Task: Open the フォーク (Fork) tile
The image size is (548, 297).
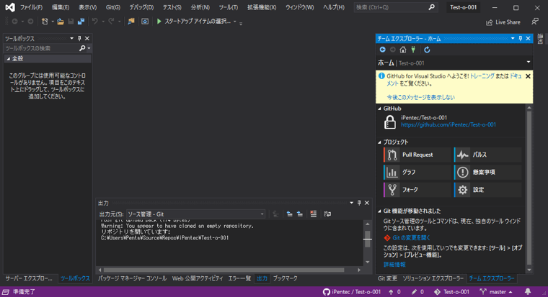Action: 417,190
